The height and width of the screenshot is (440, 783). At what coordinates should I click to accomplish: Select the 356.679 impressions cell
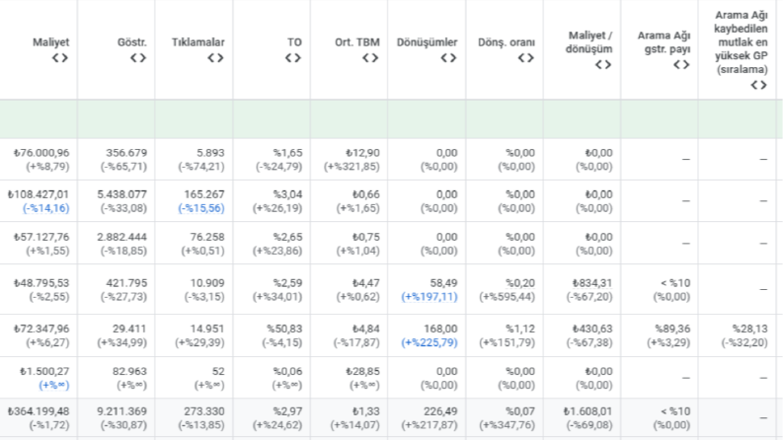(x=126, y=153)
